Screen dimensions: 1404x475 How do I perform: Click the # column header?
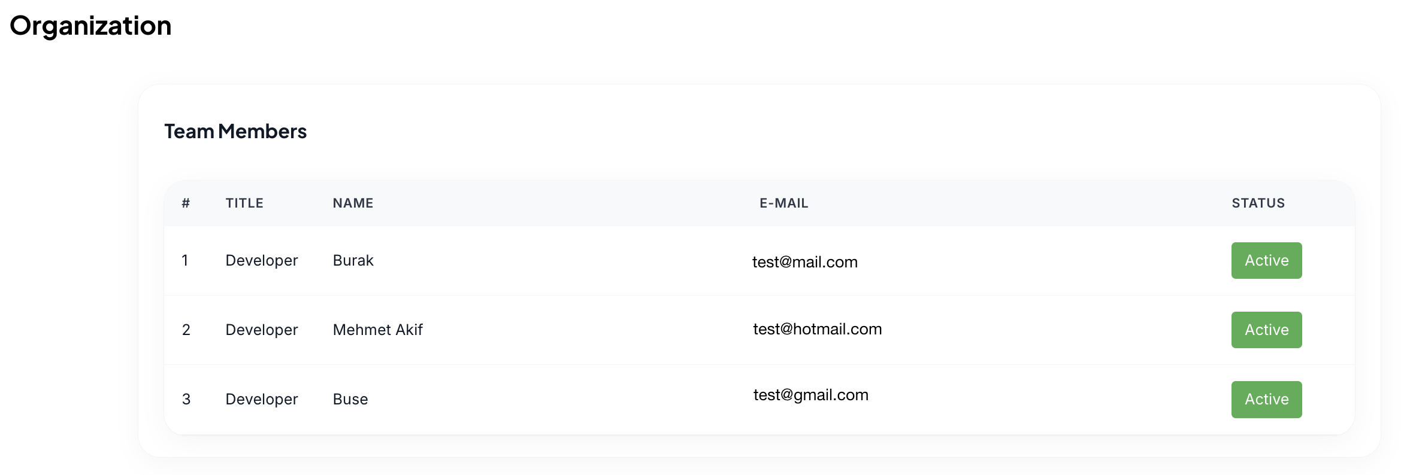pos(186,203)
